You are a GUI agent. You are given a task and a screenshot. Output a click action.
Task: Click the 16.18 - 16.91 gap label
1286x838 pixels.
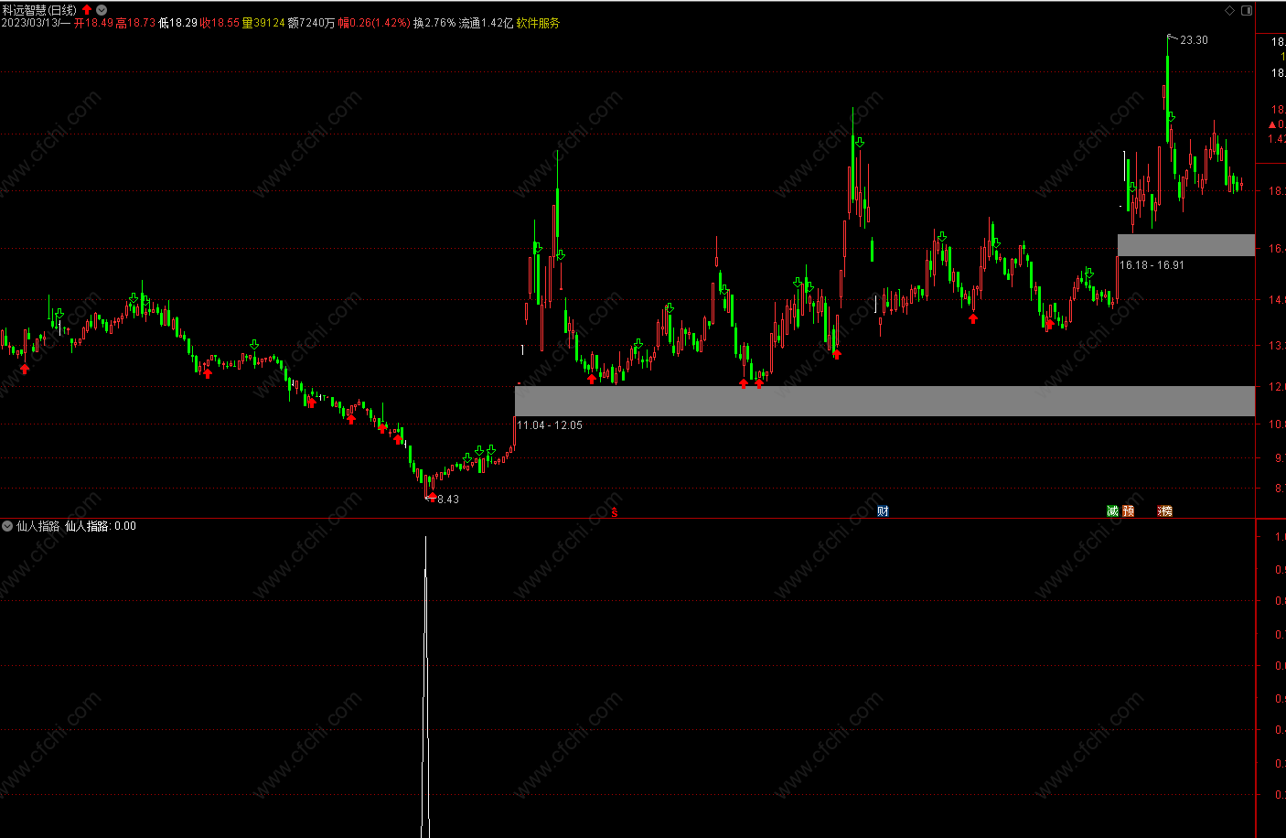tap(1152, 265)
